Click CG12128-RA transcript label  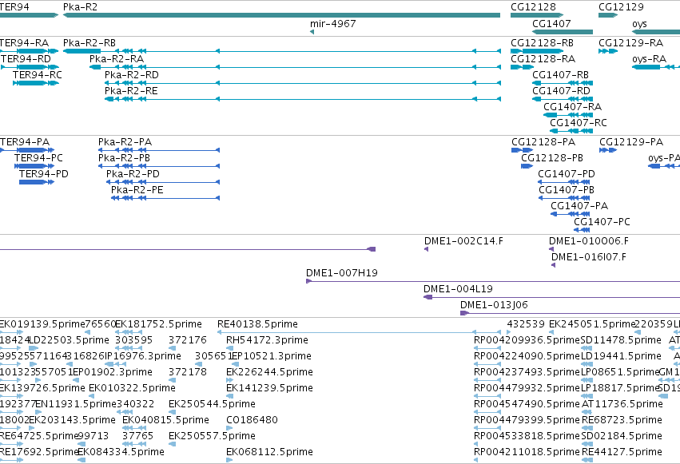[x=543, y=59]
